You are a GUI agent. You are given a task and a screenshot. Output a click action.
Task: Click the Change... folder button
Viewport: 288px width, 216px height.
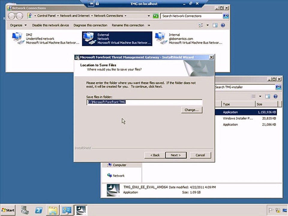[192, 110]
